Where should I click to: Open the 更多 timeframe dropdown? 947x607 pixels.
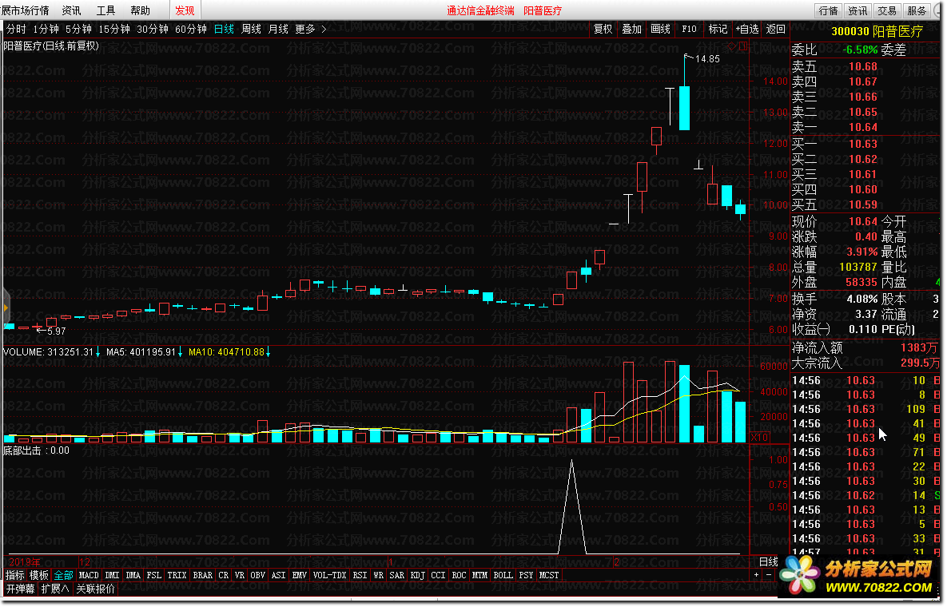pyautogui.click(x=310, y=29)
